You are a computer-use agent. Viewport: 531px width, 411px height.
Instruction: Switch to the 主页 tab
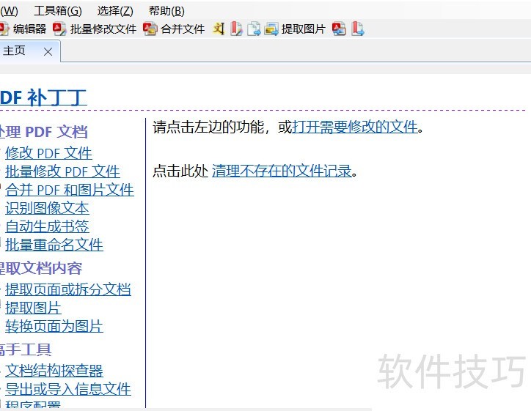[x=14, y=51]
